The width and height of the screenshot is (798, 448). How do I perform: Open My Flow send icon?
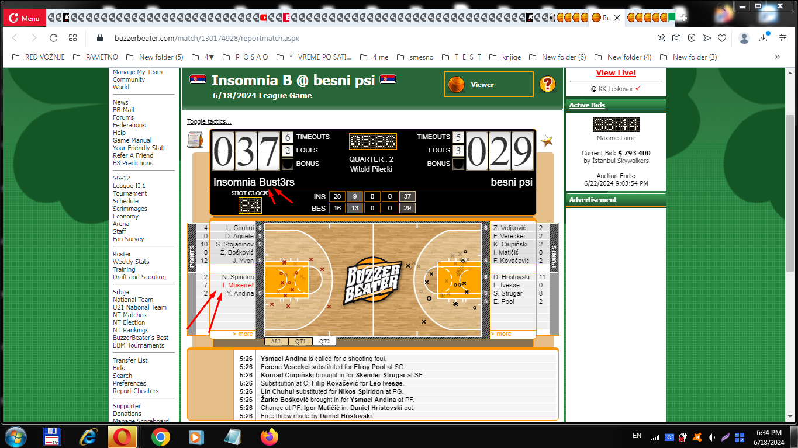tap(707, 38)
